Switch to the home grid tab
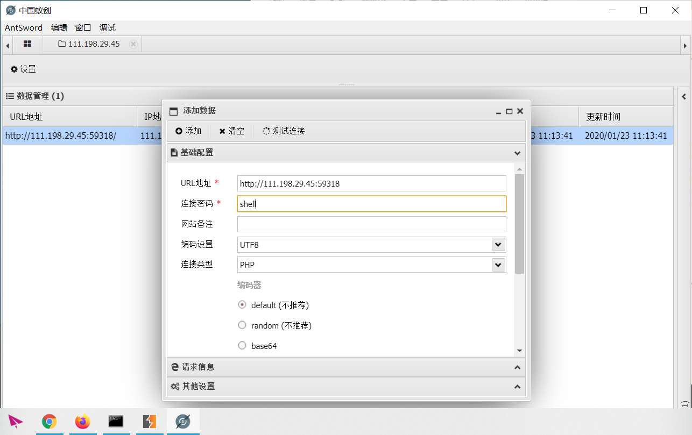 pyautogui.click(x=27, y=44)
